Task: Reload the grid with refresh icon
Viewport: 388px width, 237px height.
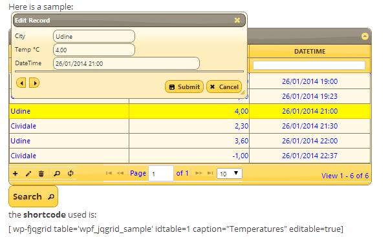Action: point(70,174)
